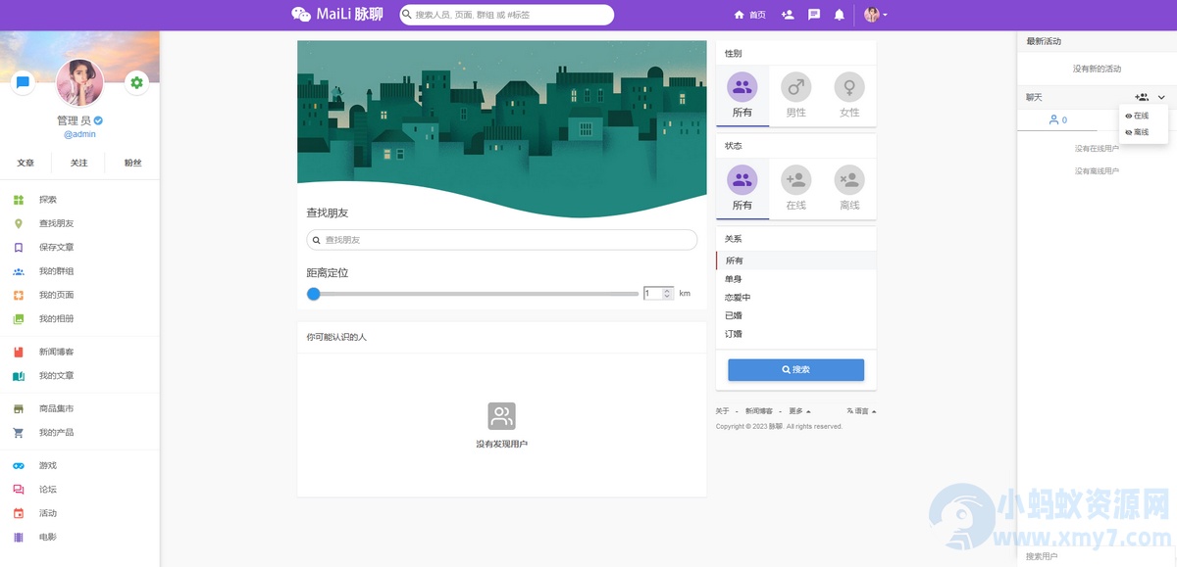Open 关注 tab under profile
The width and height of the screenshot is (1177, 567).
(79, 164)
